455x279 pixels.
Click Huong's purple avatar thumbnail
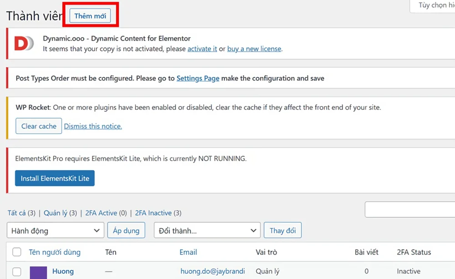pos(38,273)
